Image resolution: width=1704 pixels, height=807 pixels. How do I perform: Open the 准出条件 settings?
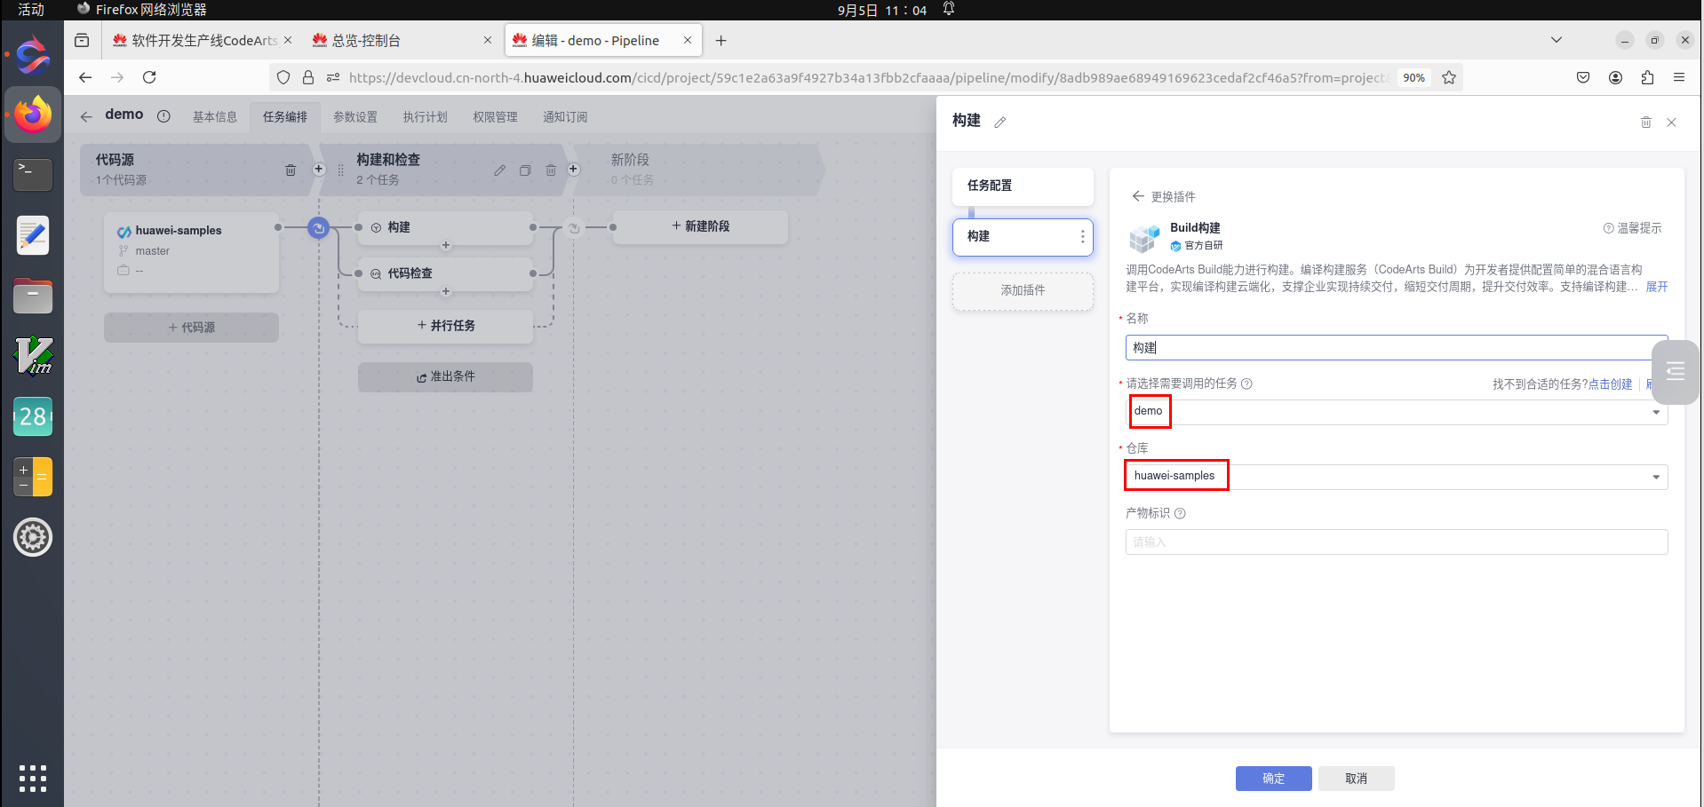point(445,376)
